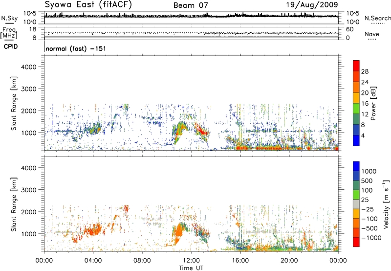Click the '-500' tick on the velocity scale
The width and height of the screenshot is (391, 271).
[x=369, y=228]
